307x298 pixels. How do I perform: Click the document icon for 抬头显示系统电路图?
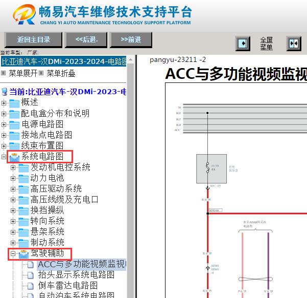[x=30, y=275]
